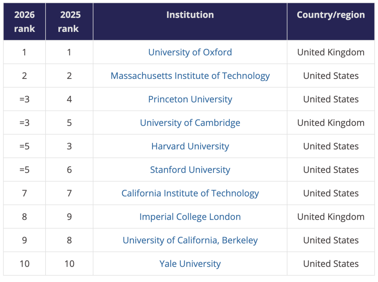Open University of California, Berkeley link
The image size is (378, 282).
190,240
